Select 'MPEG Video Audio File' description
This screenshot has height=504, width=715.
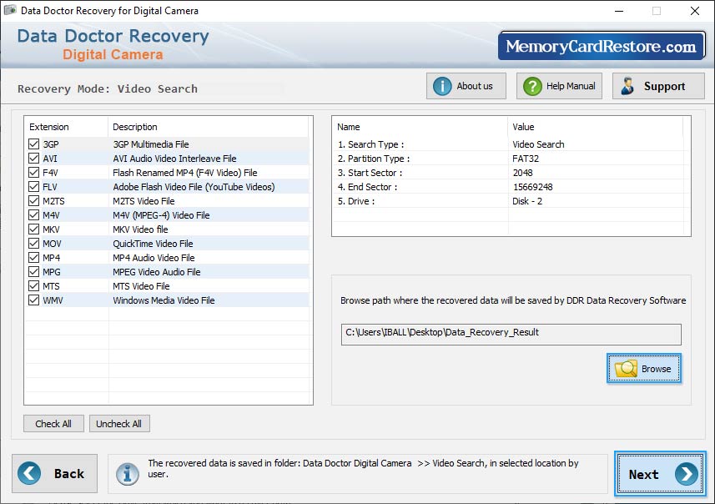[x=156, y=271]
